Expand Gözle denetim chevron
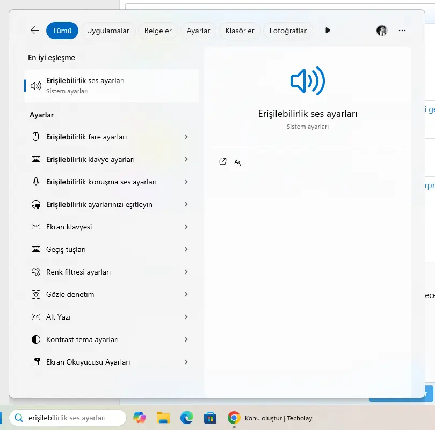 (x=186, y=294)
